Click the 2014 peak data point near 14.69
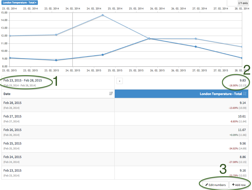Image resolution: width=252 pixels, height=190 pixels. pos(103,15)
